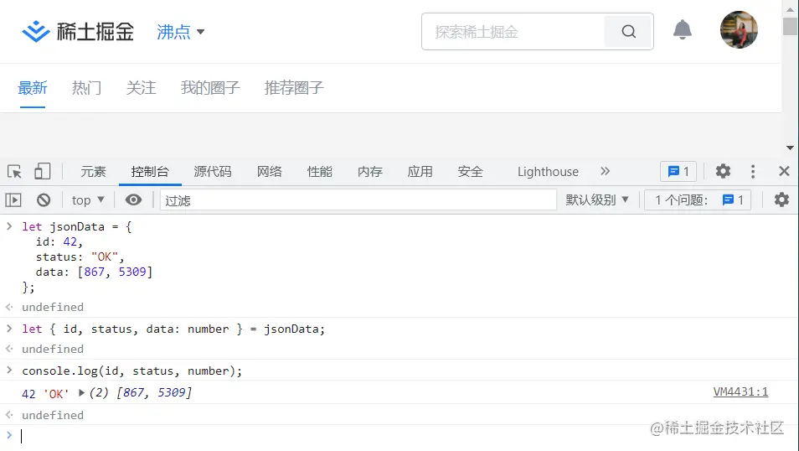Click scrollbar down arrow

click(x=791, y=148)
